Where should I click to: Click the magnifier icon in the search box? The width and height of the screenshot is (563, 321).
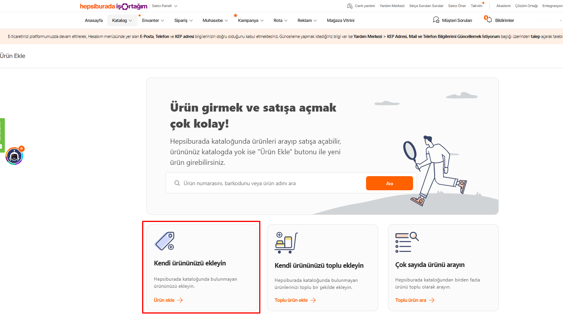coord(177,183)
